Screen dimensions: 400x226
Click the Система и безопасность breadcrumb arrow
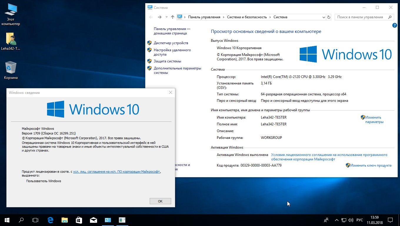pos(270,17)
